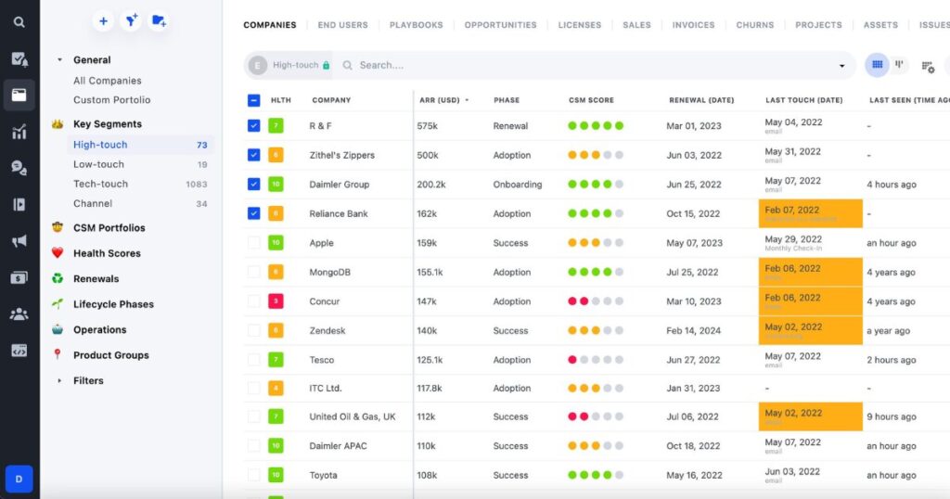Screen dimensions: 950x499
Task: Expand the Filters section arrow
Action: point(59,380)
